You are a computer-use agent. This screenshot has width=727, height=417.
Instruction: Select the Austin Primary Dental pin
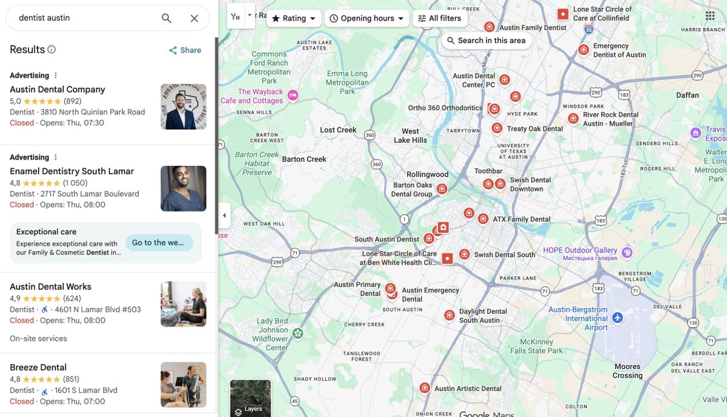pyautogui.click(x=390, y=288)
